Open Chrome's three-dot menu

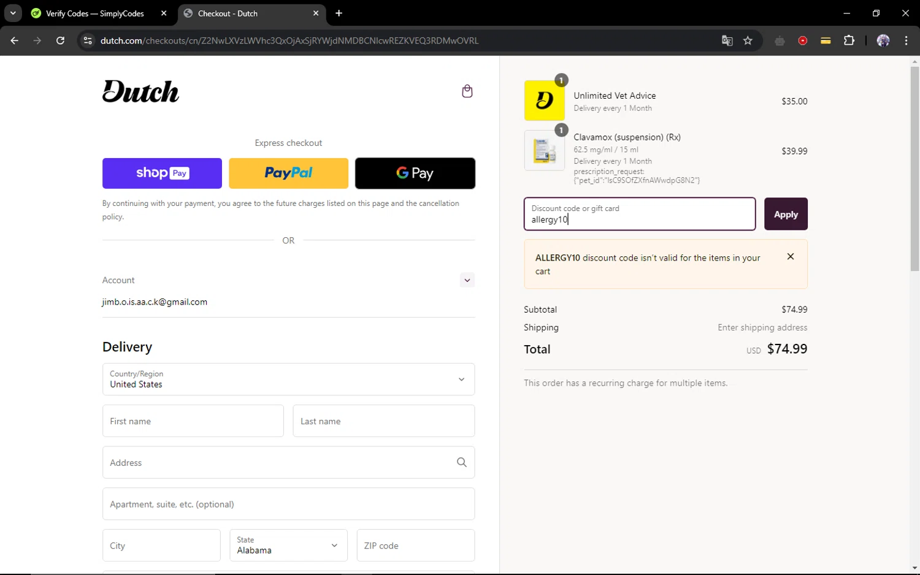pyautogui.click(x=906, y=40)
